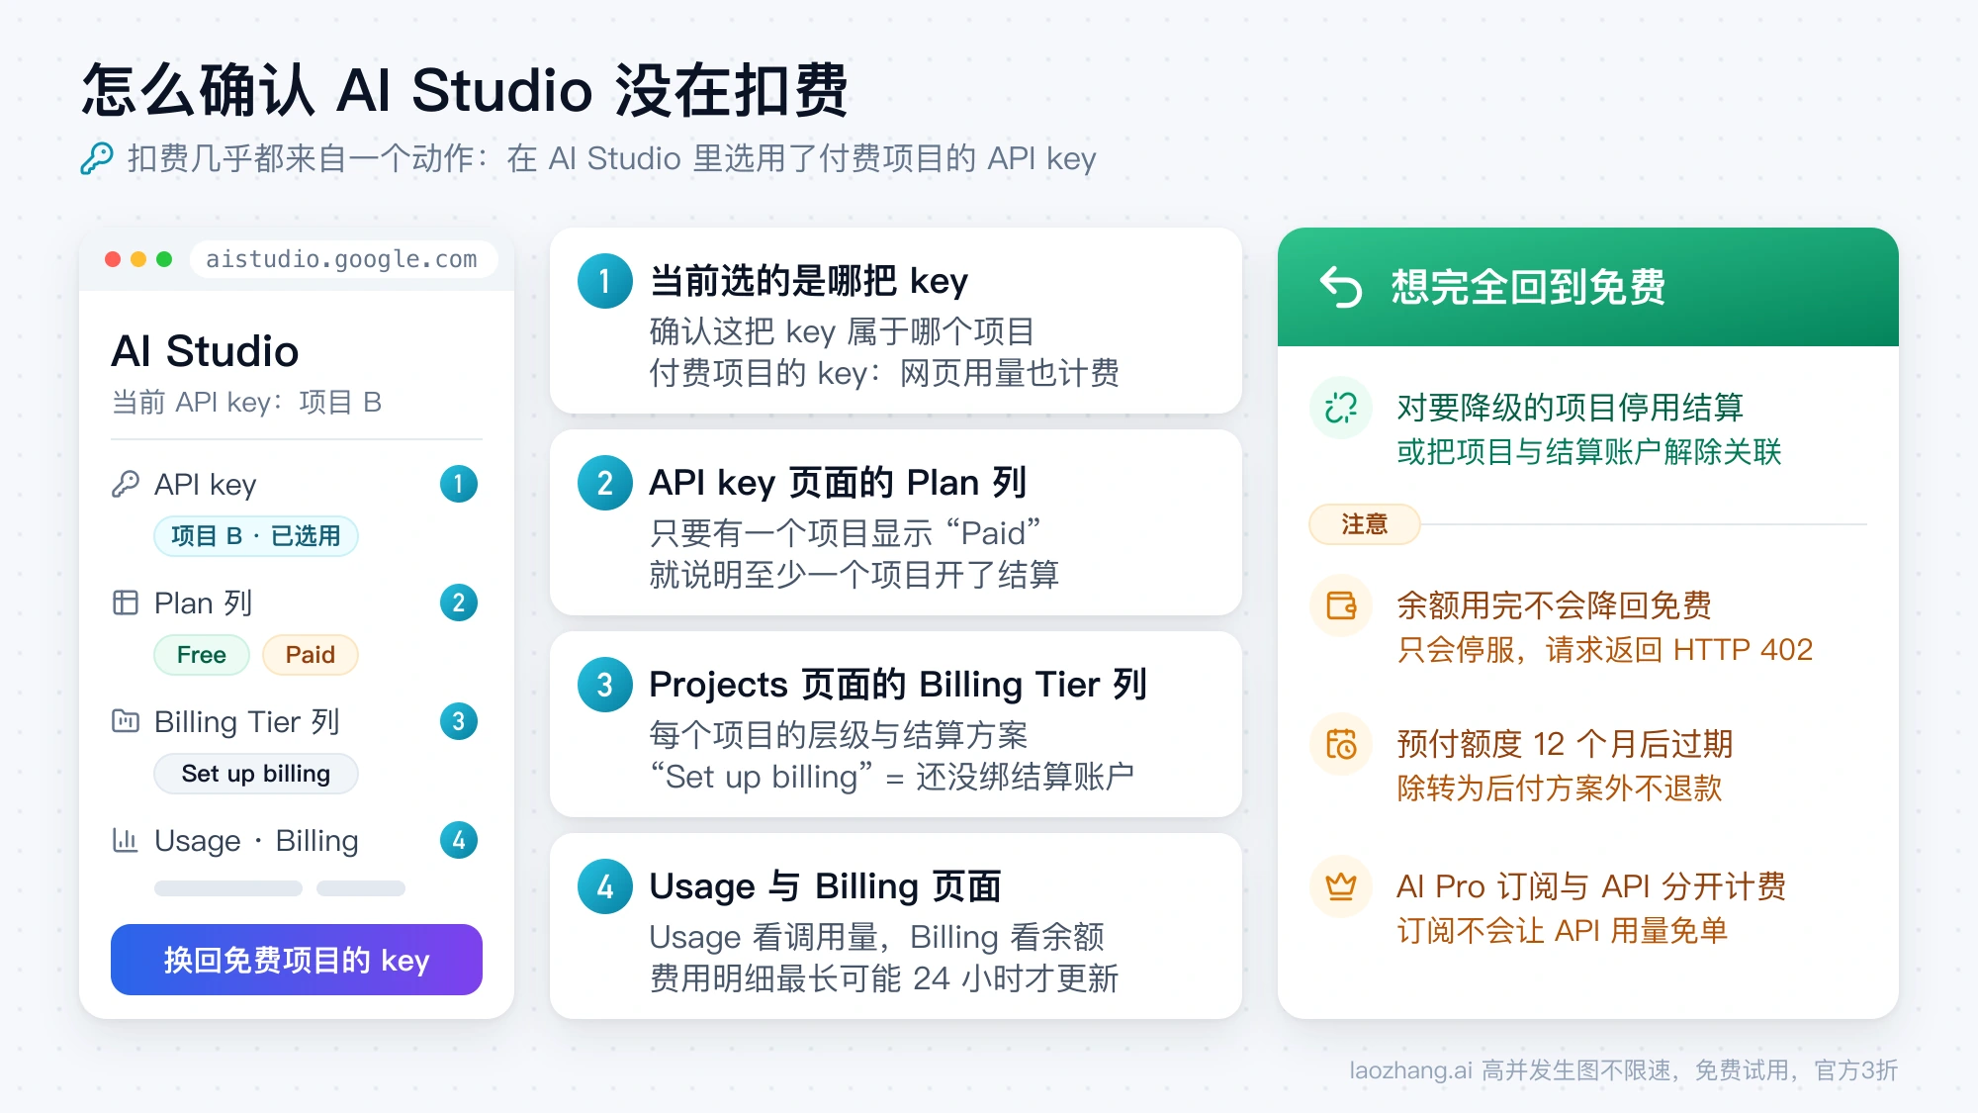Click the 怎么确认 AI Studio 没在扣费 page title

click(465, 90)
